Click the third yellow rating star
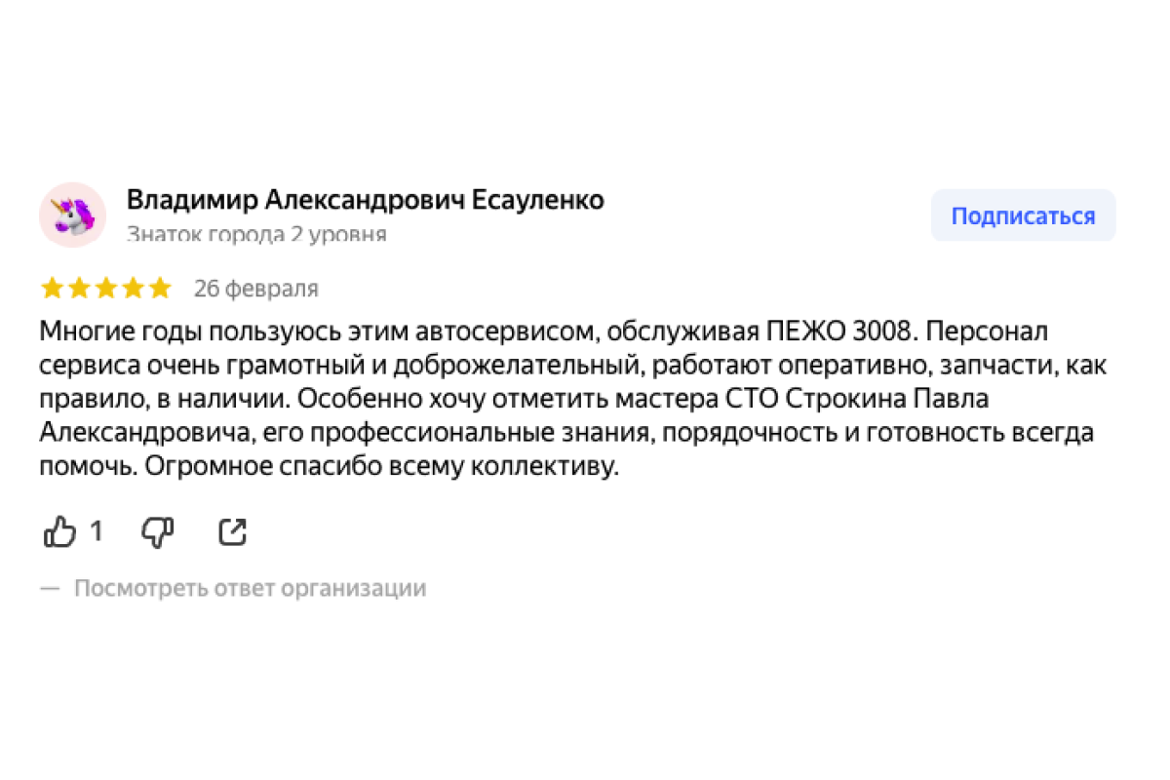The height and width of the screenshot is (780, 1170). (105, 289)
